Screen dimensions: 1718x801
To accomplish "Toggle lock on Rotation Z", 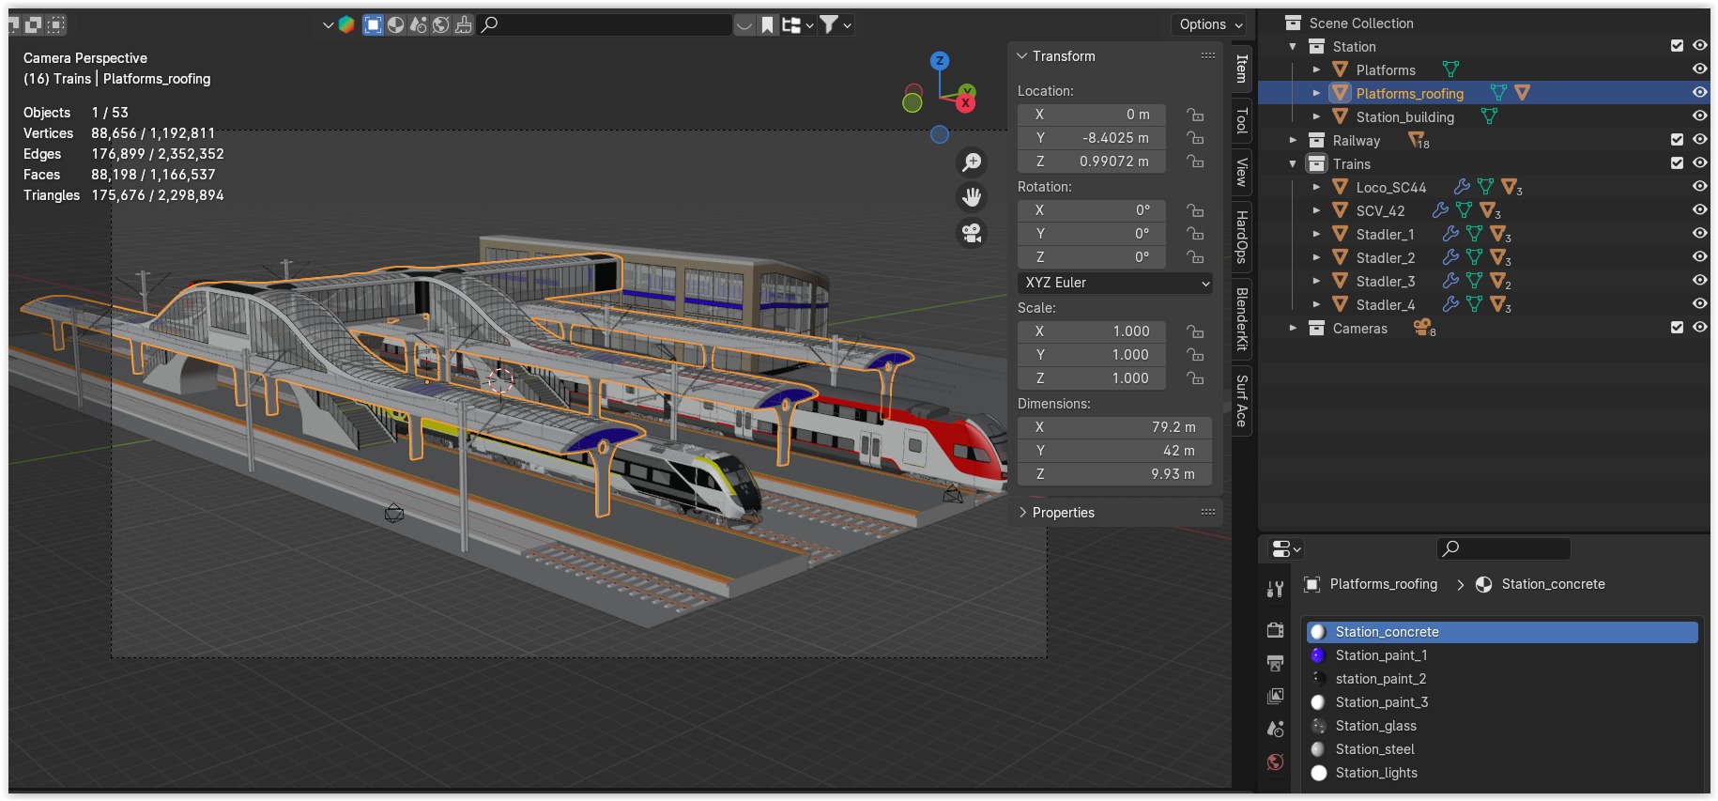I will pos(1195,257).
